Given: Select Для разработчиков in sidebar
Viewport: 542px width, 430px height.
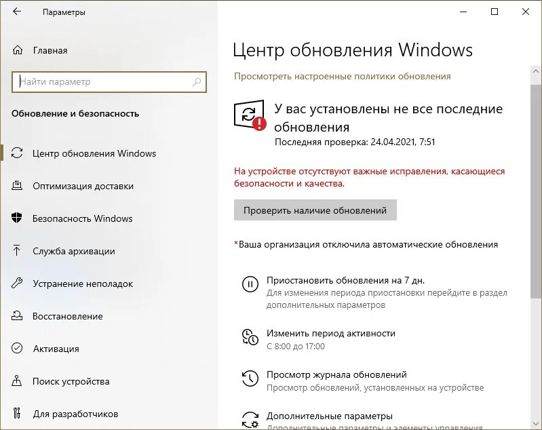Looking at the screenshot, I should pos(76,414).
